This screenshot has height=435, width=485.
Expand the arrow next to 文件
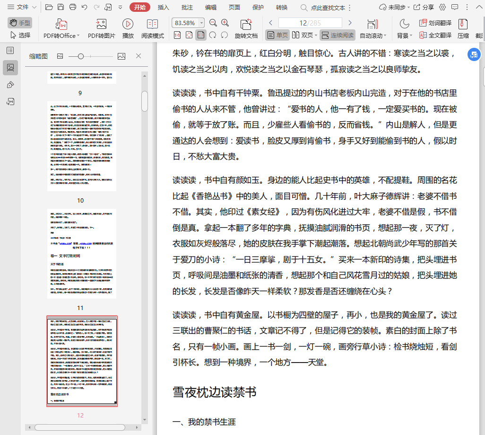click(x=35, y=8)
